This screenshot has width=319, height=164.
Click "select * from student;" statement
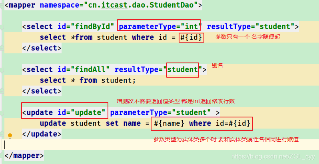pyautogui.click(x=88, y=80)
